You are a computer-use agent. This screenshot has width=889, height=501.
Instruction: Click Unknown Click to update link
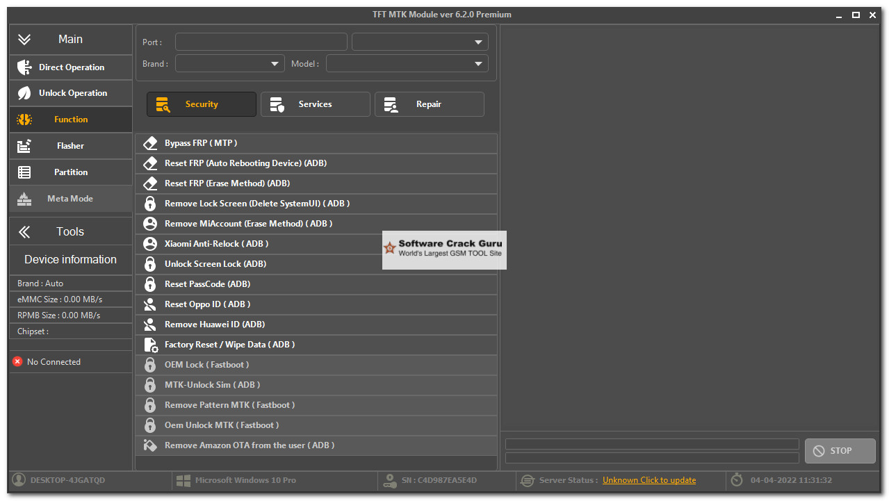(x=649, y=480)
